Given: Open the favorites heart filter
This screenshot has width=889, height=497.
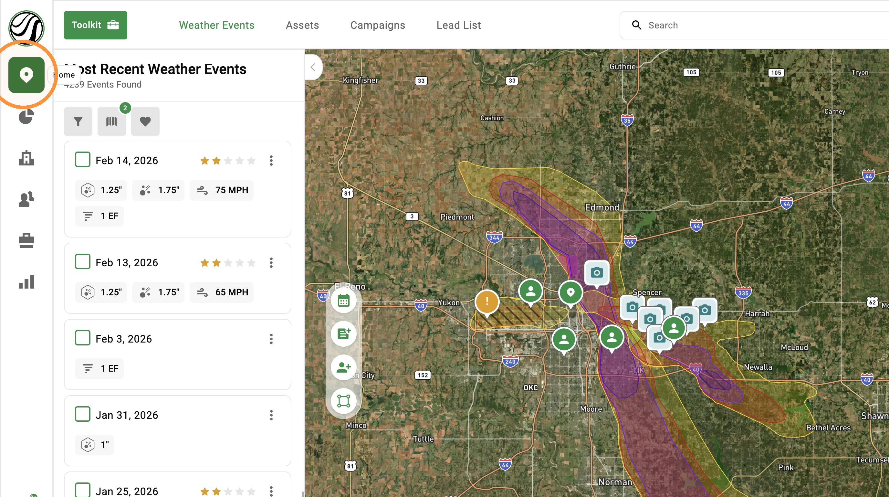Looking at the screenshot, I should pos(145,122).
